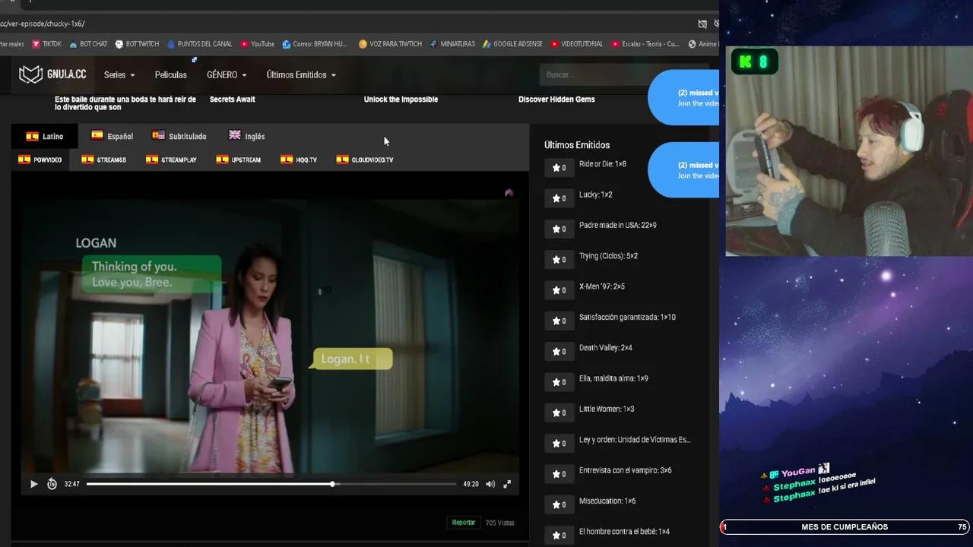Open Entrevista con el vampiro: 3×6

(626, 470)
